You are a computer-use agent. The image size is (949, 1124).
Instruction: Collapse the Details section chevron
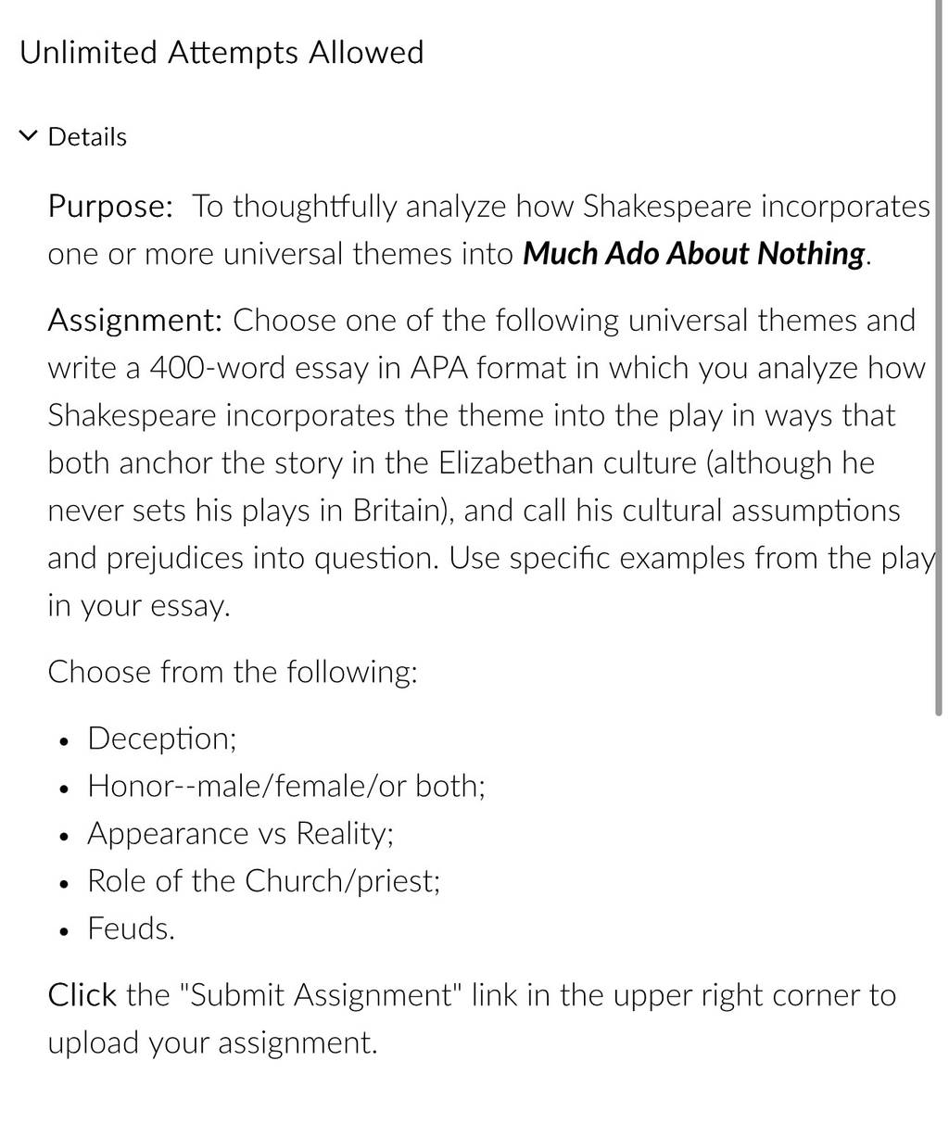(29, 137)
